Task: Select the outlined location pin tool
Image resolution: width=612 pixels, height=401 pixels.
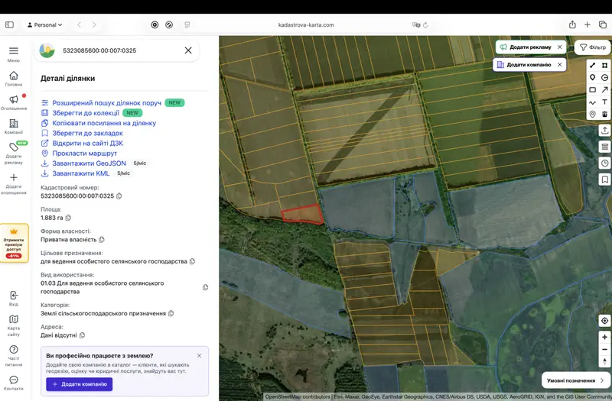Action: pos(592,114)
